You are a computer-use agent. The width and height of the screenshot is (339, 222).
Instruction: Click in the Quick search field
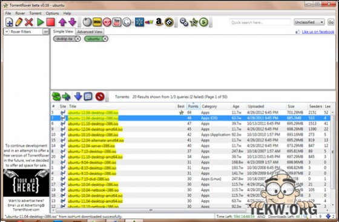[x=260, y=22]
